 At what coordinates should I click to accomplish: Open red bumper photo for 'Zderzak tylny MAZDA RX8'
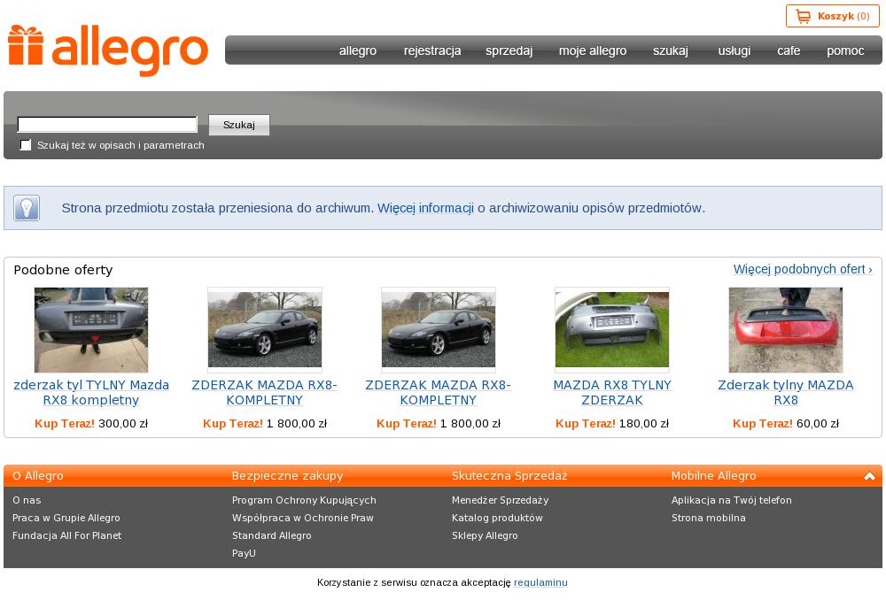click(x=785, y=329)
